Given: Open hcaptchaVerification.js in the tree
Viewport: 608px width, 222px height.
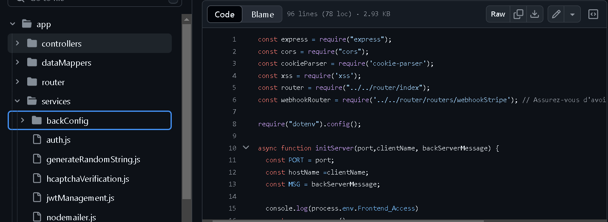Looking at the screenshot, I should pyautogui.click(x=88, y=179).
